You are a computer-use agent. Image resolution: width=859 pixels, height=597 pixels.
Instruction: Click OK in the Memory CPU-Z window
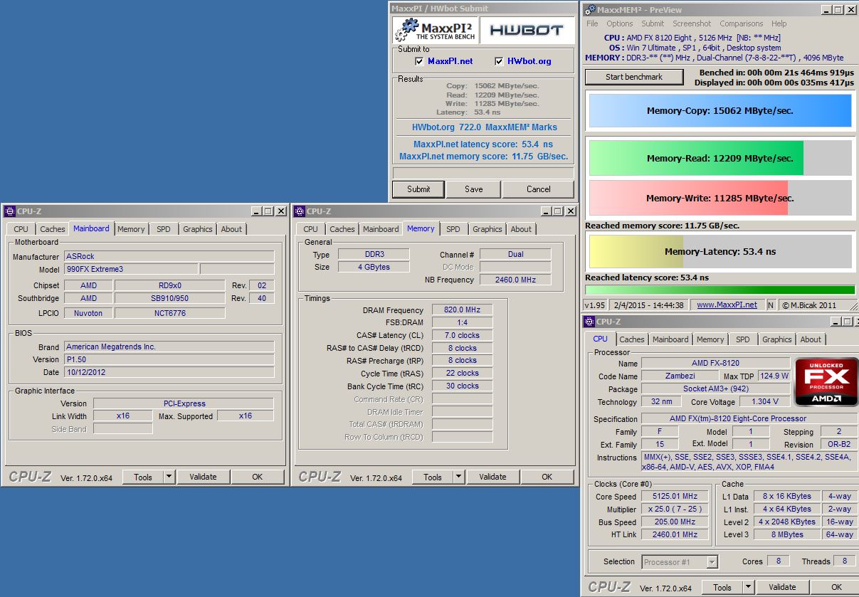(547, 477)
